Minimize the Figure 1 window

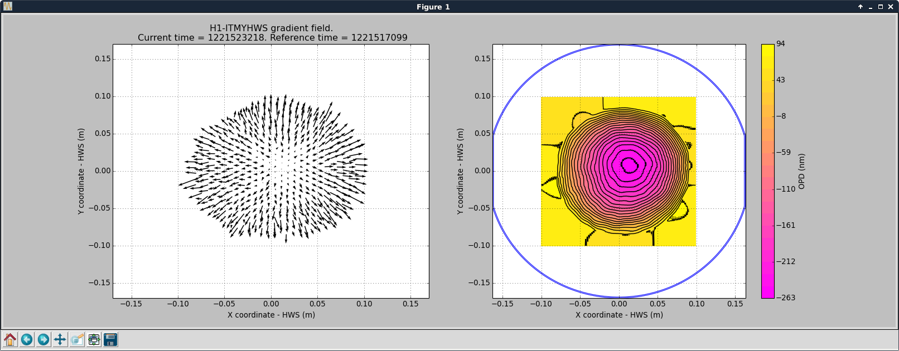coord(871,7)
